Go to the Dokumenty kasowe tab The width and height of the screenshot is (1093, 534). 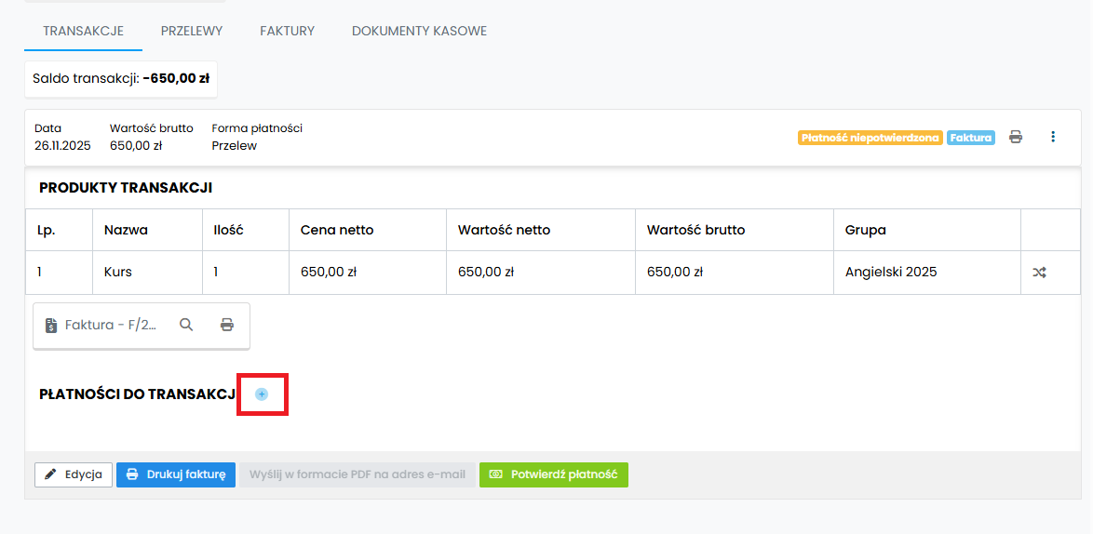419,31
